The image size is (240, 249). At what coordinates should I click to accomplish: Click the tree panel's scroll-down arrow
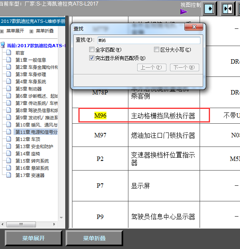(x=61, y=218)
